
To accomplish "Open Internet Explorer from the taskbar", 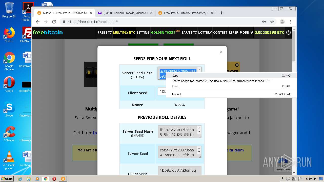I will pyautogui.click(x=20, y=179).
